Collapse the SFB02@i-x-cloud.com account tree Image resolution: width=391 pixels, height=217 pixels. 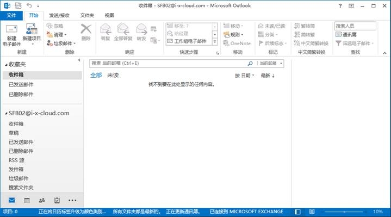point(6,113)
